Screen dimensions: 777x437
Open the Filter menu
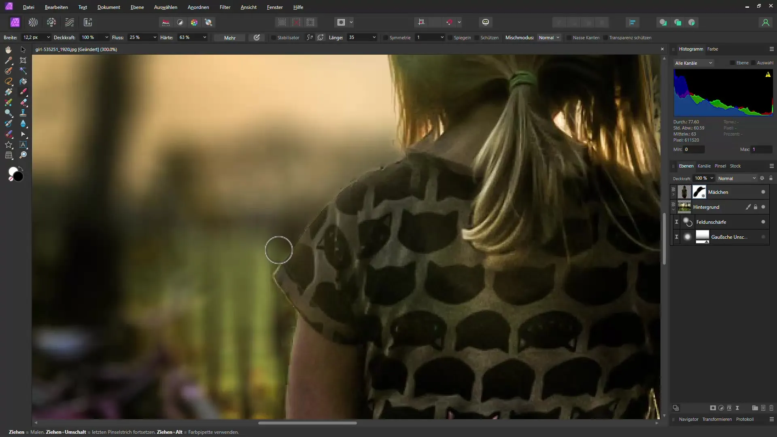[225, 7]
